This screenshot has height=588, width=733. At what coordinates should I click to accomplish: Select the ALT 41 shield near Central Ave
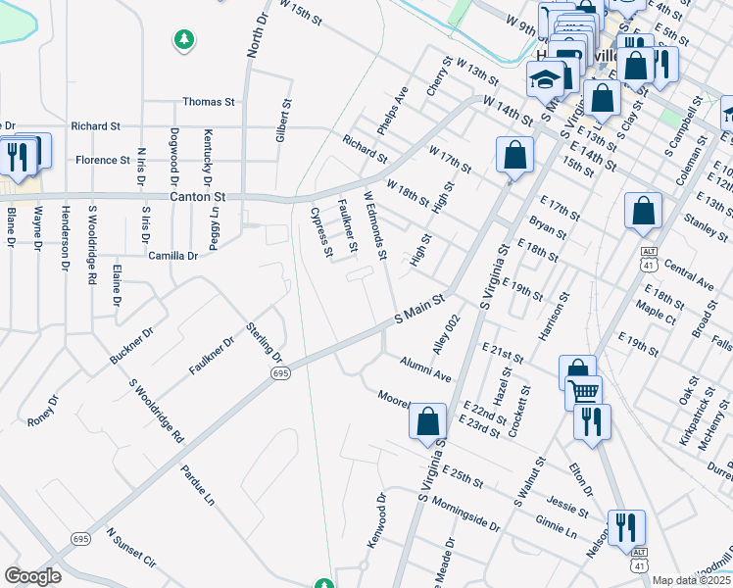click(650, 260)
